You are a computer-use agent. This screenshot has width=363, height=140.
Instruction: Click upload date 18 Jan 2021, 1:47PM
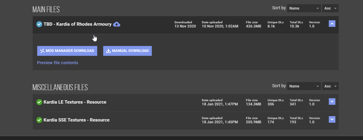coord(220,104)
